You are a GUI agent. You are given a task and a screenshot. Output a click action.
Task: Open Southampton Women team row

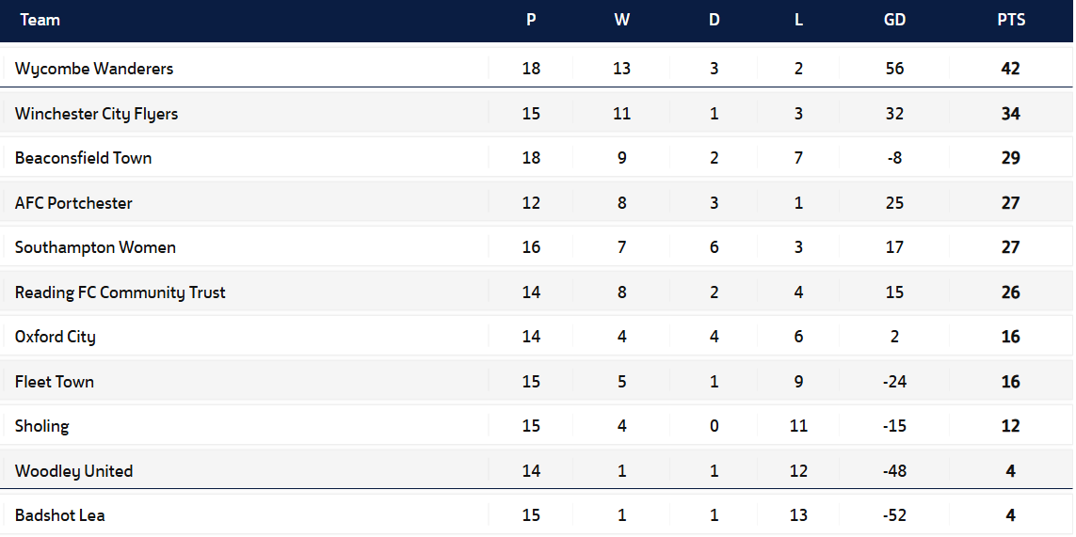[x=95, y=247]
